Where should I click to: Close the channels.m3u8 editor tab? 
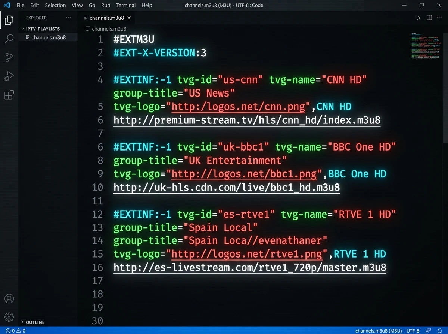coord(129,18)
